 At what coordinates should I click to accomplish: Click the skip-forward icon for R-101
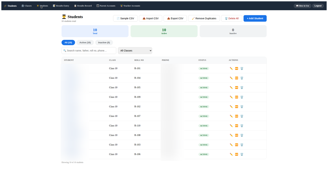237,69
